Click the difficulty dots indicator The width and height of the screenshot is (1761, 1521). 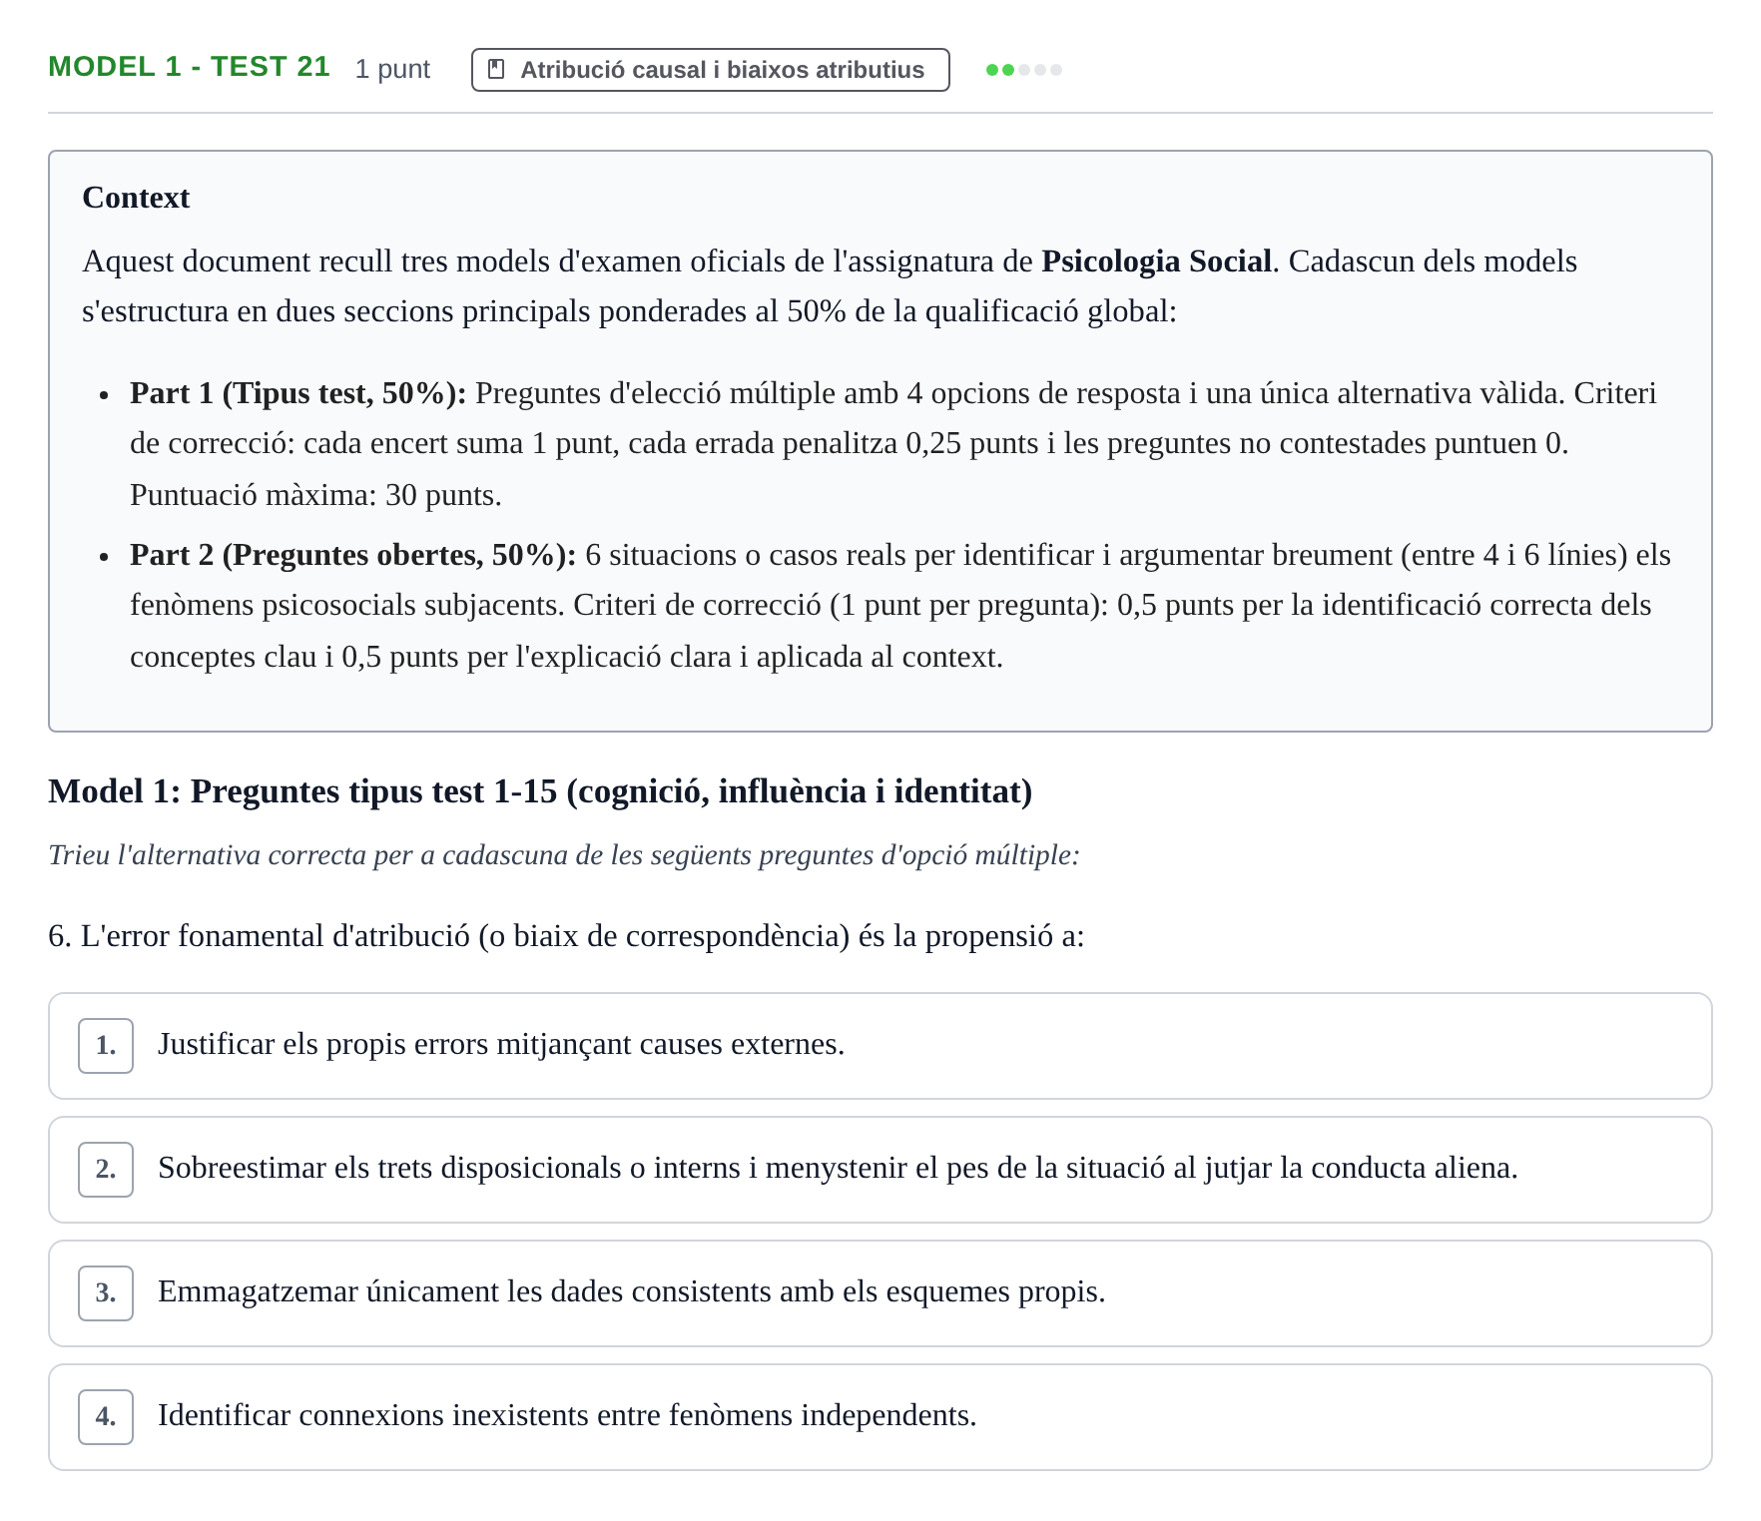pos(1023,70)
